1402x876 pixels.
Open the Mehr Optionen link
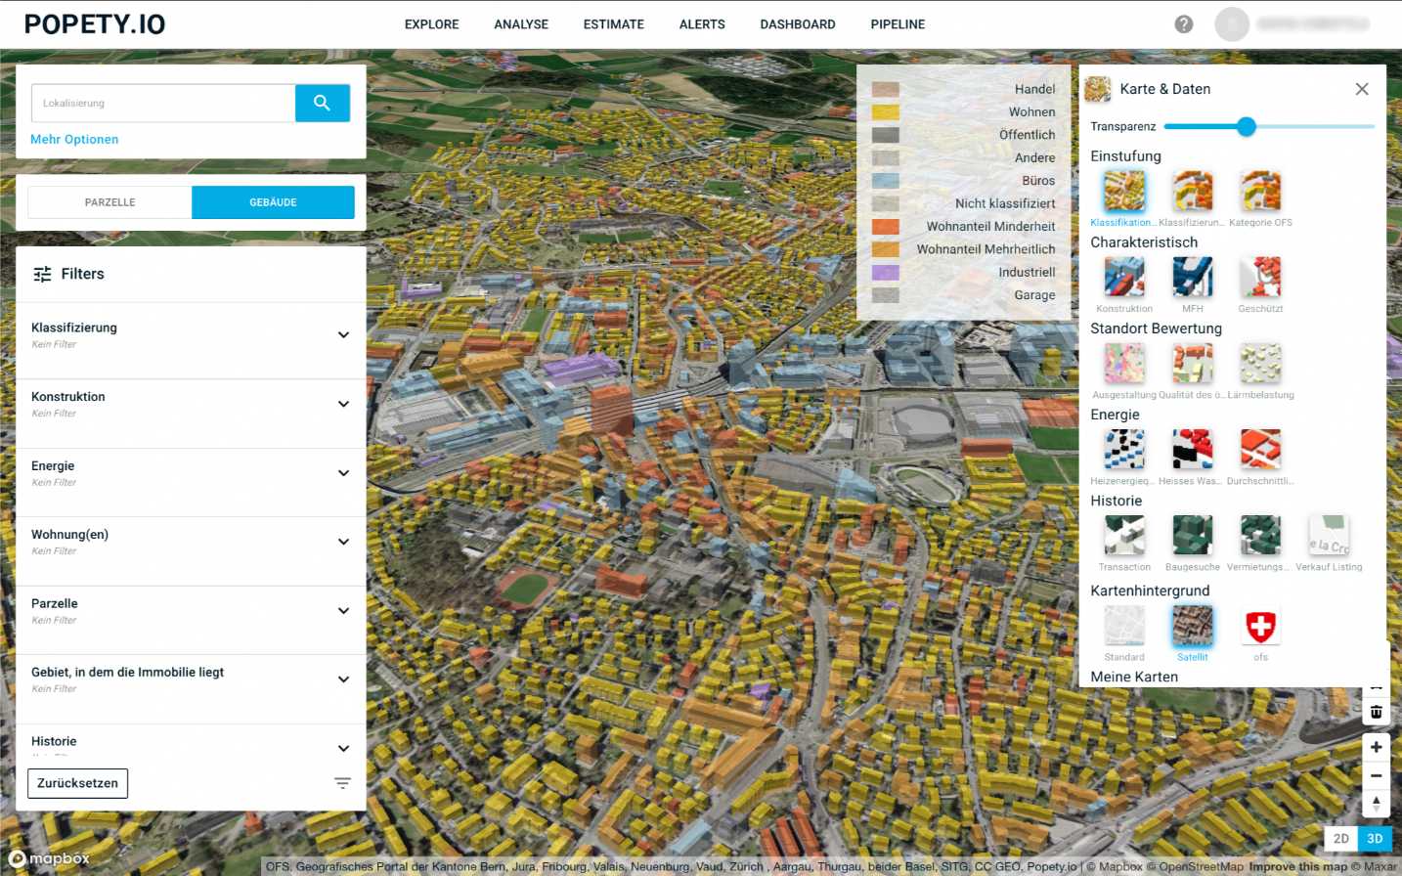(x=74, y=140)
